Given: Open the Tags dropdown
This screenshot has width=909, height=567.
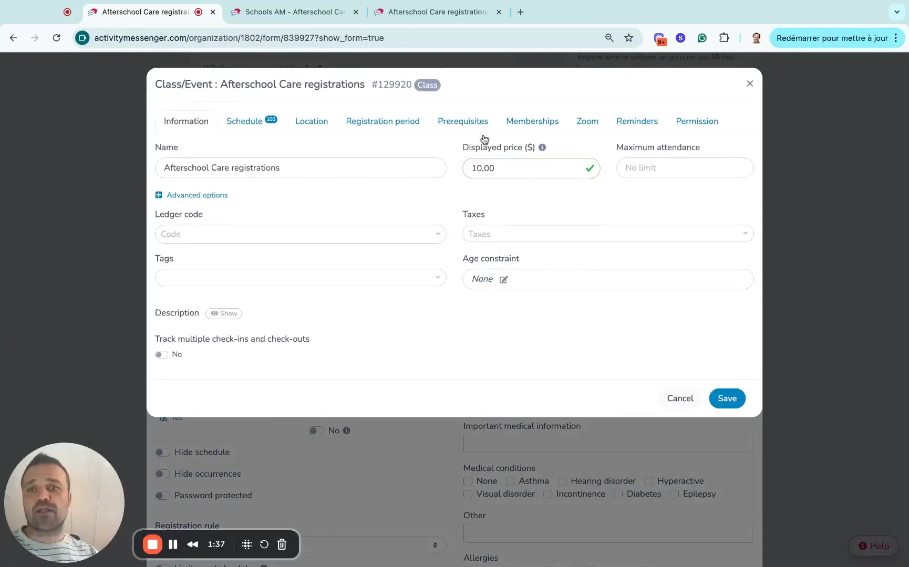Looking at the screenshot, I should (x=301, y=278).
